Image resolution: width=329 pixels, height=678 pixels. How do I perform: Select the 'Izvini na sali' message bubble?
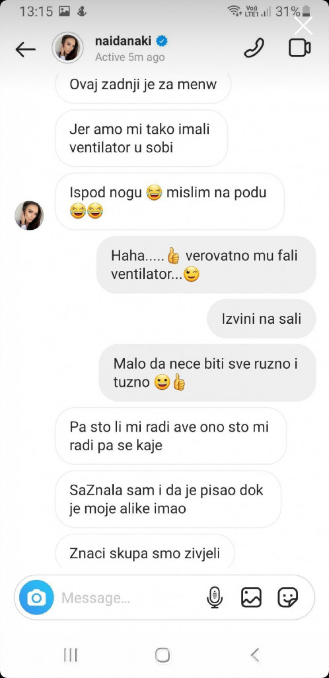tap(261, 319)
